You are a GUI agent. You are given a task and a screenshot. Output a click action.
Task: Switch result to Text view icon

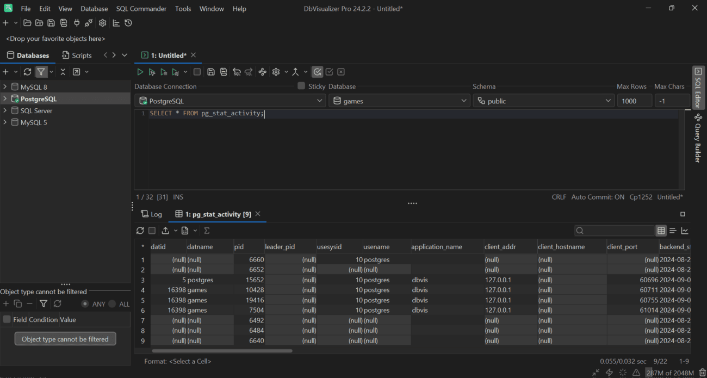click(673, 231)
